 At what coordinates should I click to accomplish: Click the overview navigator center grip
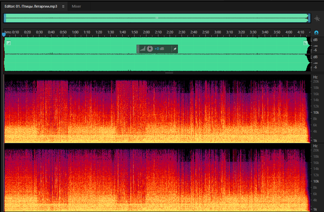coord(157,18)
